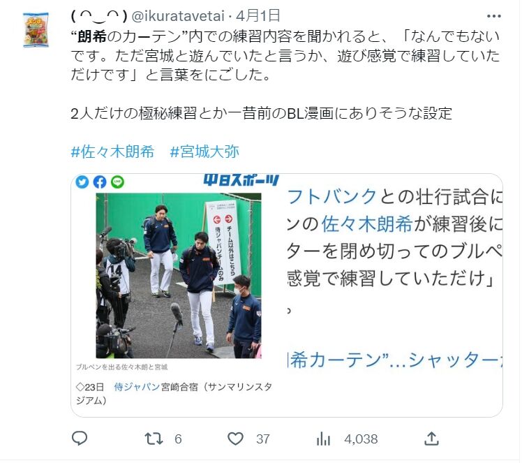Viewport: 522px width, 463px height.
Task: Click the display name ( ◠‿◠ )
Action: click(x=99, y=16)
